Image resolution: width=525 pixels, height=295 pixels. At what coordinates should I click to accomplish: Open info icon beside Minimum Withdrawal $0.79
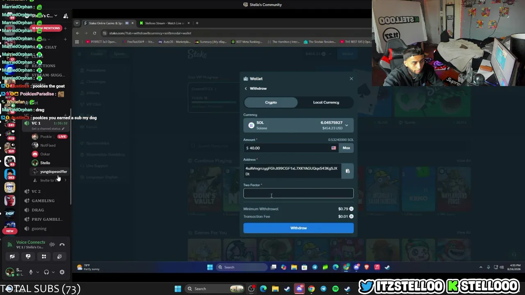pyautogui.click(x=351, y=209)
